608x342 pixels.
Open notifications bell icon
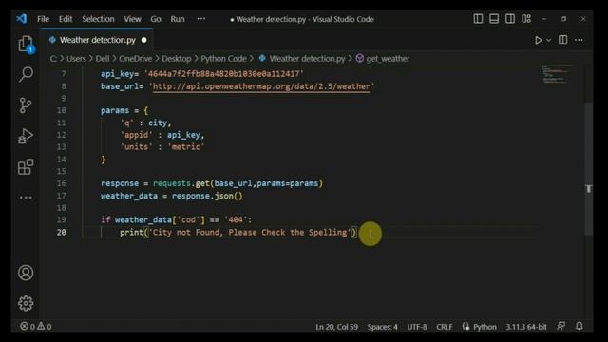[x=579, y=327]
